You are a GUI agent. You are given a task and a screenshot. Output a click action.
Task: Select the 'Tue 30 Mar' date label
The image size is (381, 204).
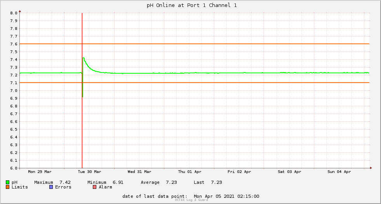pyautogui.click(x=89, y=172)
